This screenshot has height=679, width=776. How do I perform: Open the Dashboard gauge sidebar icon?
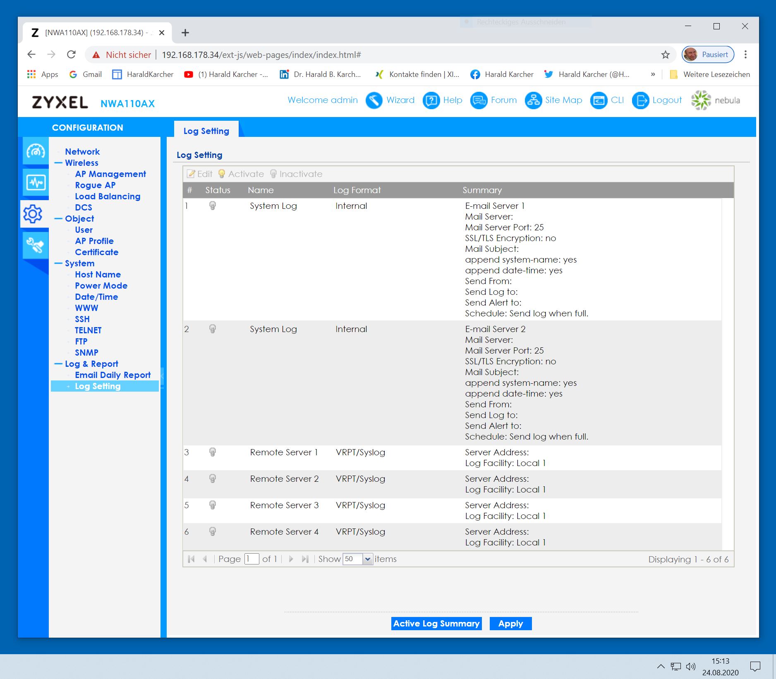click(x=36, y=151)
